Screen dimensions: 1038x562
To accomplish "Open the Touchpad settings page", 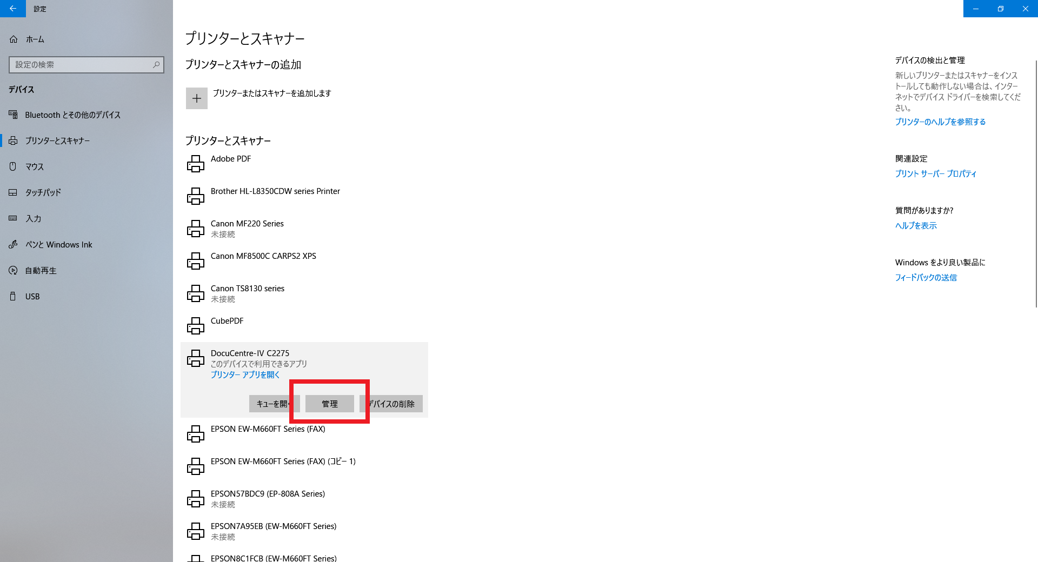I will 43,192.
